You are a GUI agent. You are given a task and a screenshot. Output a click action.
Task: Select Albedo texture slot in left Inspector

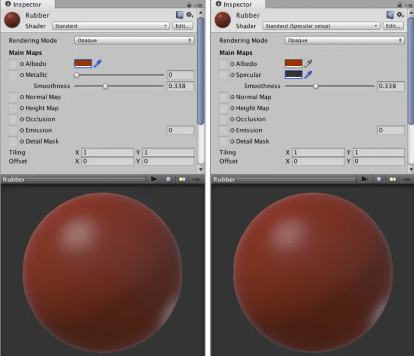12,64
